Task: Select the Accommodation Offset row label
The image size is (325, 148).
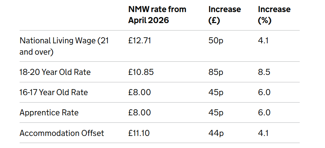Action: 62,133
